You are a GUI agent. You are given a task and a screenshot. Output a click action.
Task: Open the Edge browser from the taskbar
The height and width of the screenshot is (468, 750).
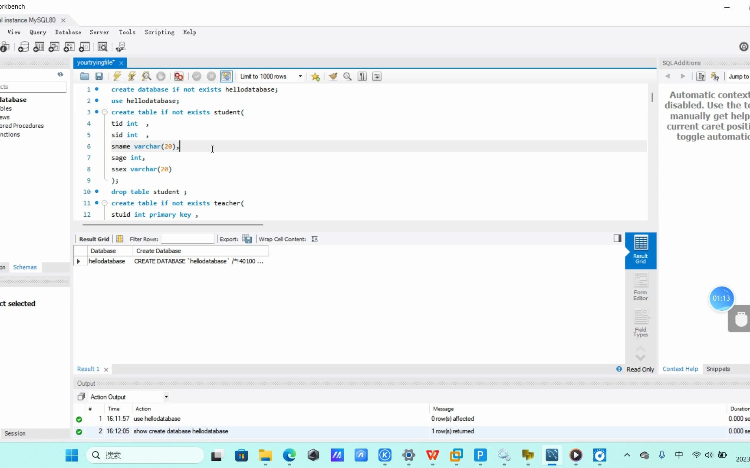(289, 455)
